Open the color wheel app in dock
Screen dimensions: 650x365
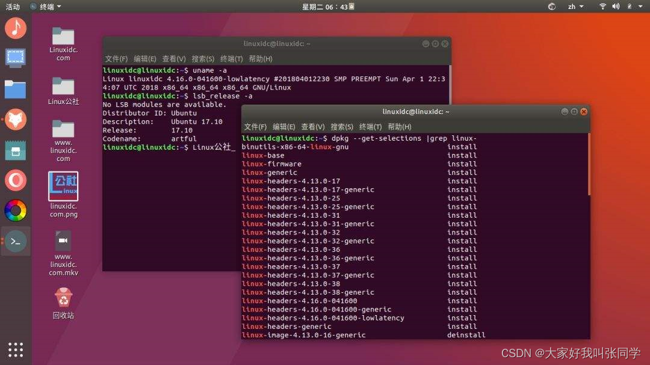(x=15, y=210)
